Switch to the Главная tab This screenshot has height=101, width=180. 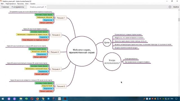tap(5, 7)
